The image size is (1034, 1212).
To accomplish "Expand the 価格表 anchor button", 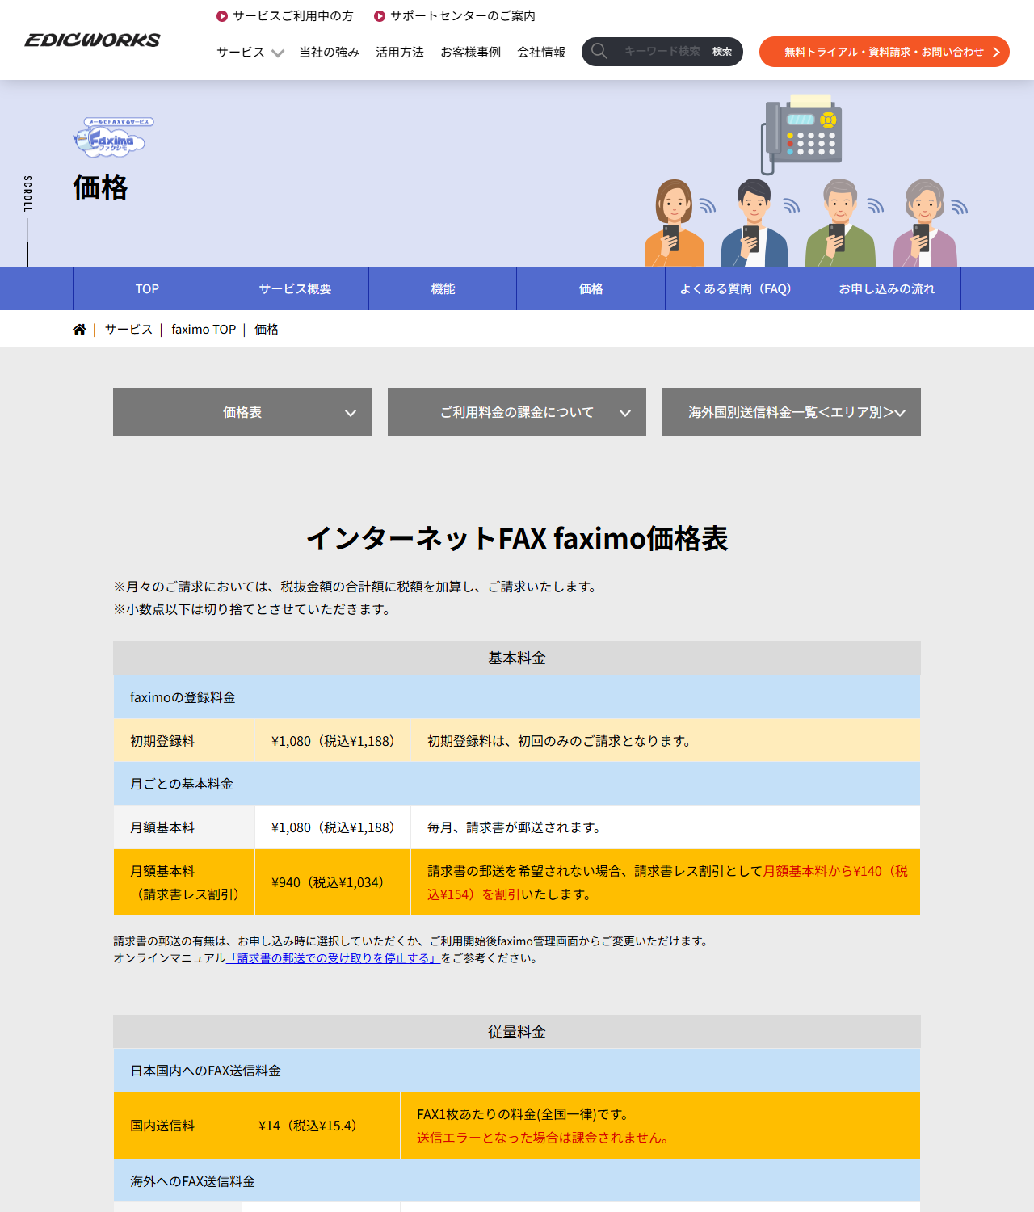I will tap(242, 412).
